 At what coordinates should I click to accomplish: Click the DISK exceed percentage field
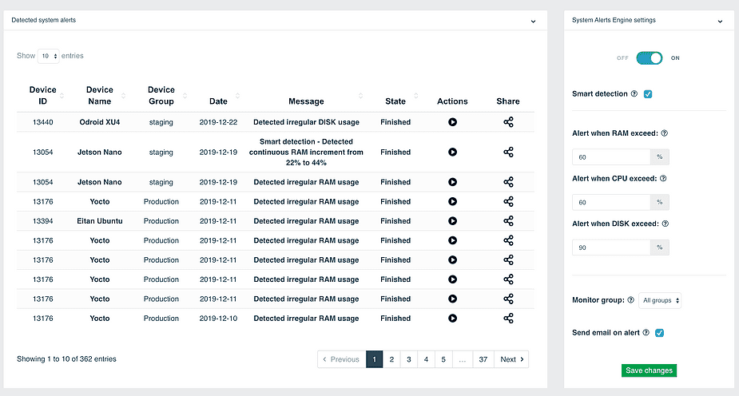[x=611, y=247]
